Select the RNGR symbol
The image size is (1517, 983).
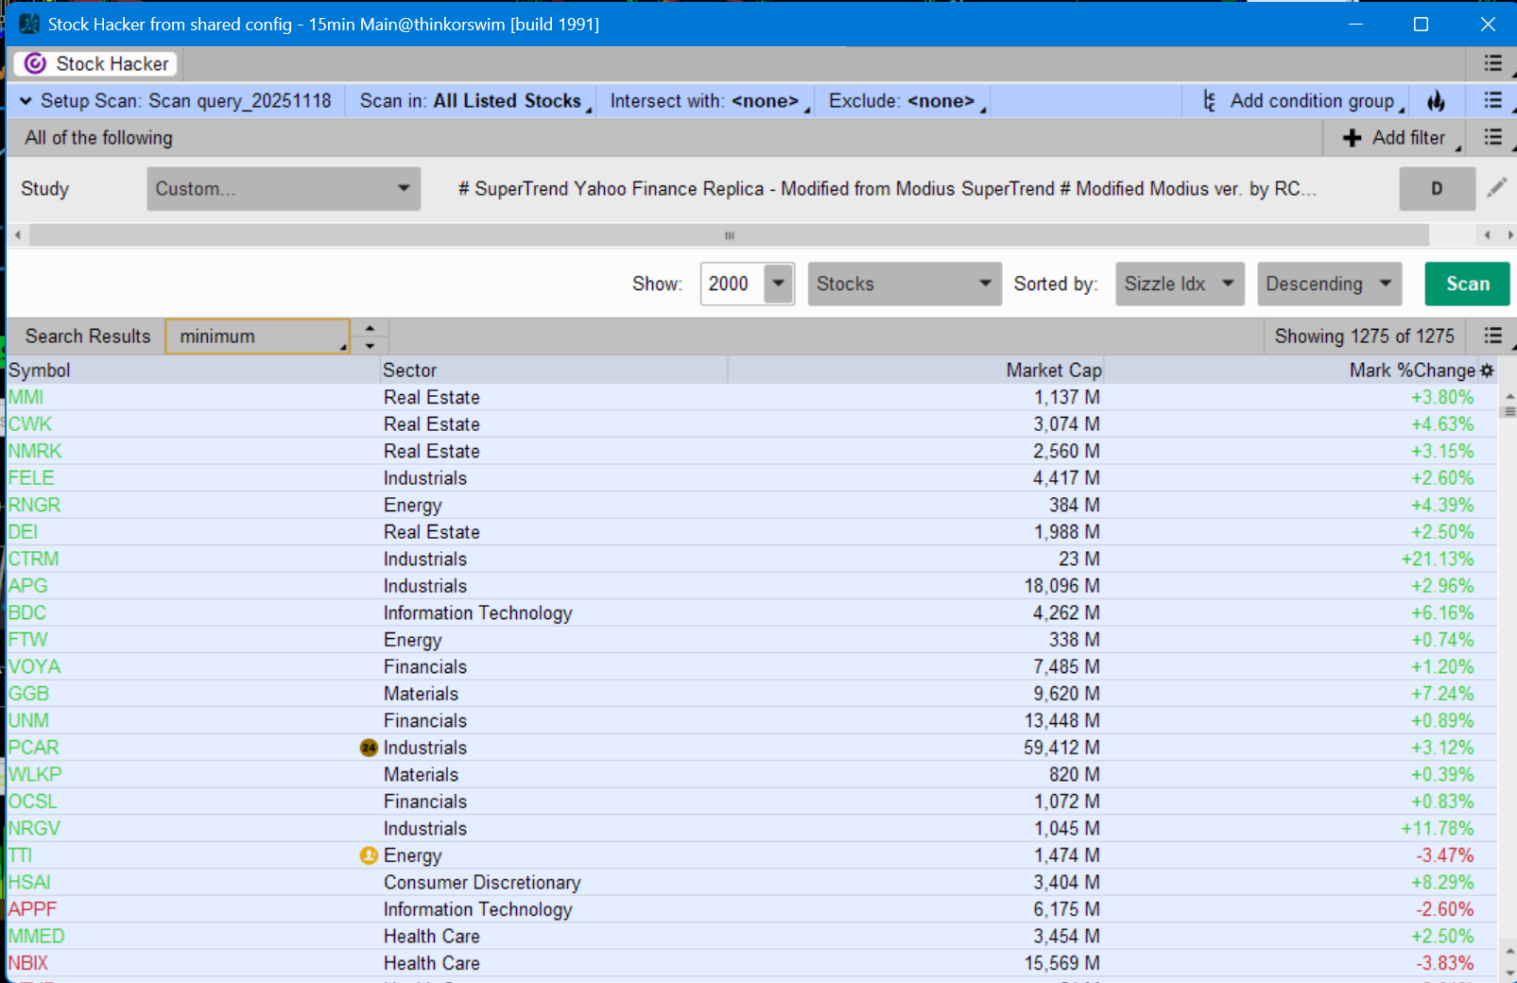click(34, 505)
